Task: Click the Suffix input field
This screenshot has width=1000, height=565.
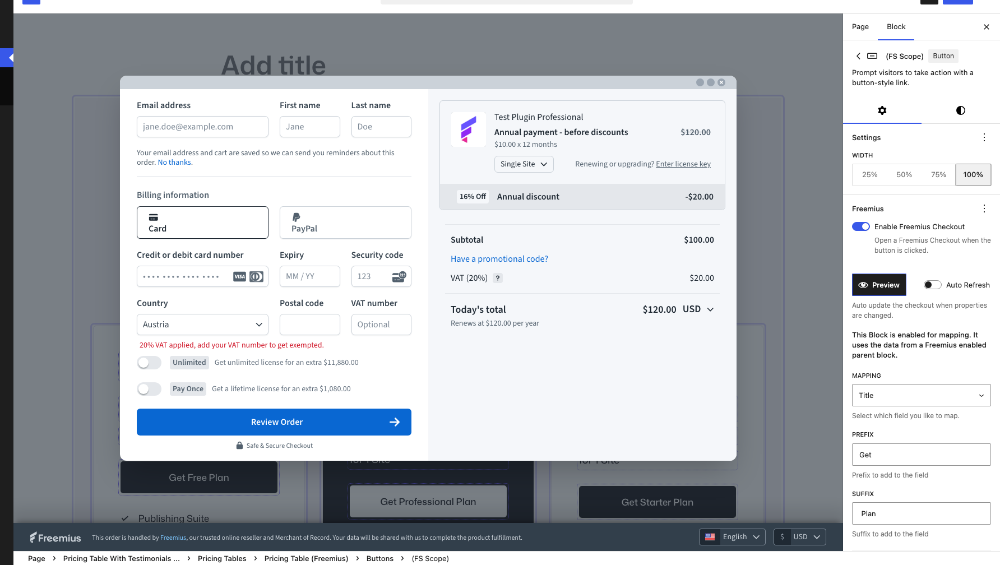Action: click(x=921, y=513)
